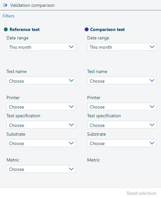
Task: Open the Reference test Printer dropdown
Action: pos(41,107)
